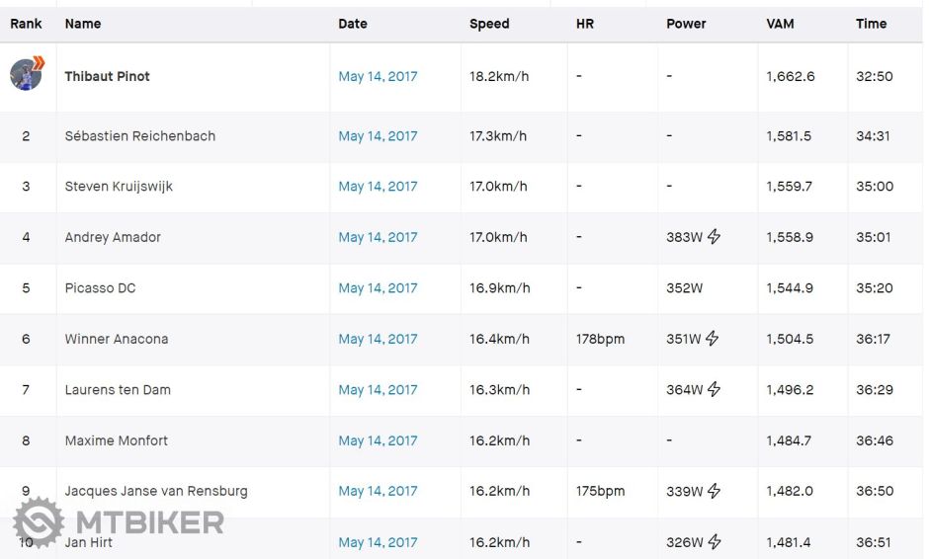The image size is (929, 559).
Task: Open Maxime Monfort's May 14, 2017 link
Action: point(378,440)
